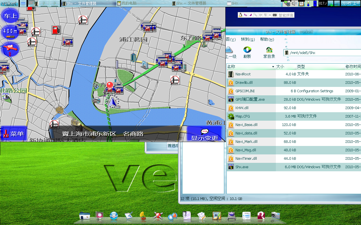This screenshot has width=361, height=225.
Task: Sort by the 大小 column header
Action: [x=286, y=67]
